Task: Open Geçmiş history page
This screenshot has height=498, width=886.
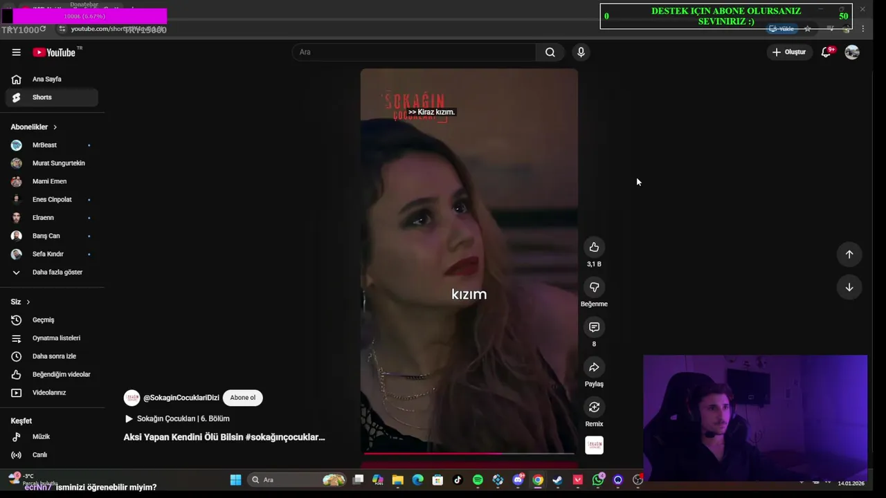Action: pyautogui.click(x=52, y=320)
